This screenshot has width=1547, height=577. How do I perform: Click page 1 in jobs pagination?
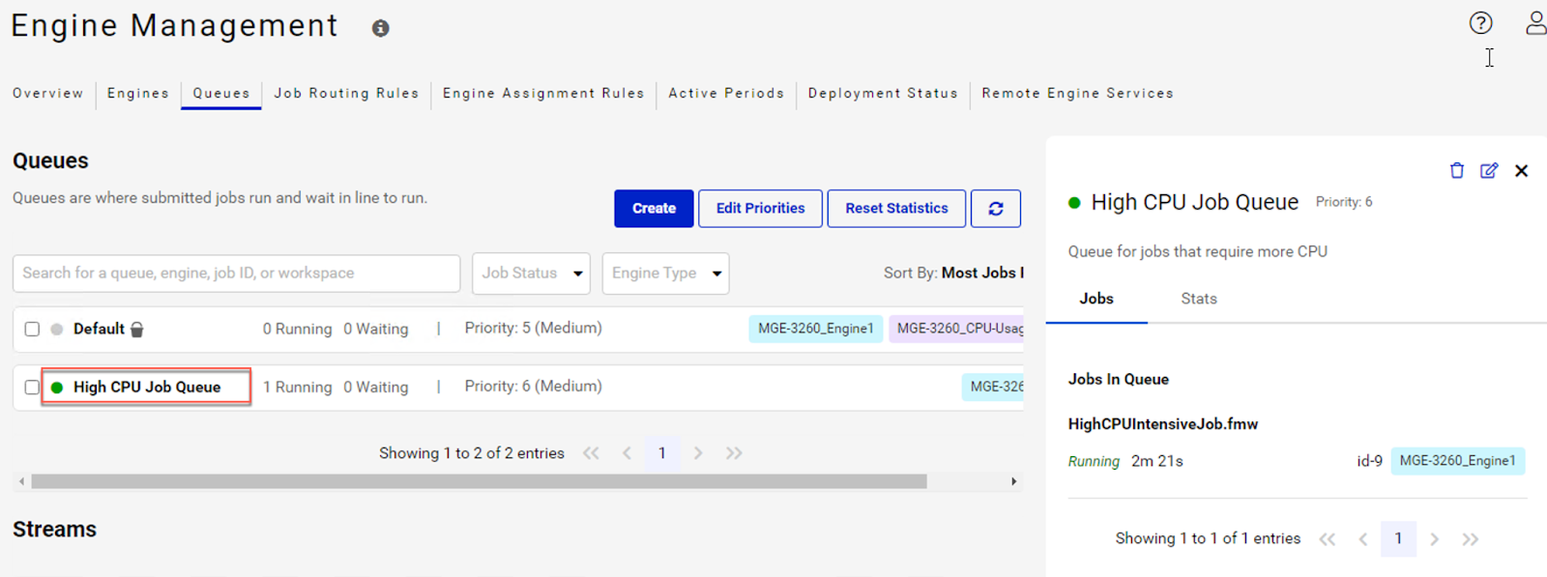click(1398, 539)
